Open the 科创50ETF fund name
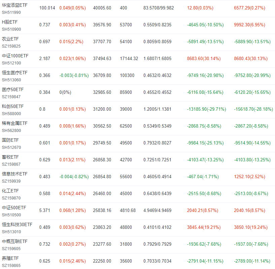This screenshot has width=275, height=269. click(x=13, y=107)
